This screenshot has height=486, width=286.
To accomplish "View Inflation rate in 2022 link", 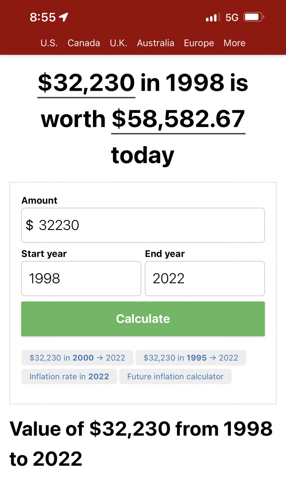I will (x=69, y=377).
